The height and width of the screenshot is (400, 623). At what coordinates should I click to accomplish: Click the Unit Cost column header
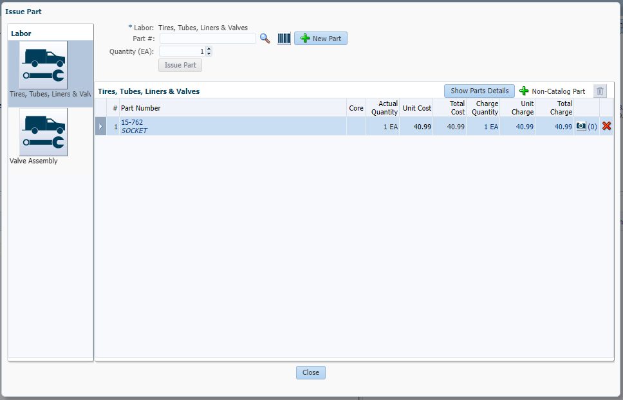pos(416,108)
